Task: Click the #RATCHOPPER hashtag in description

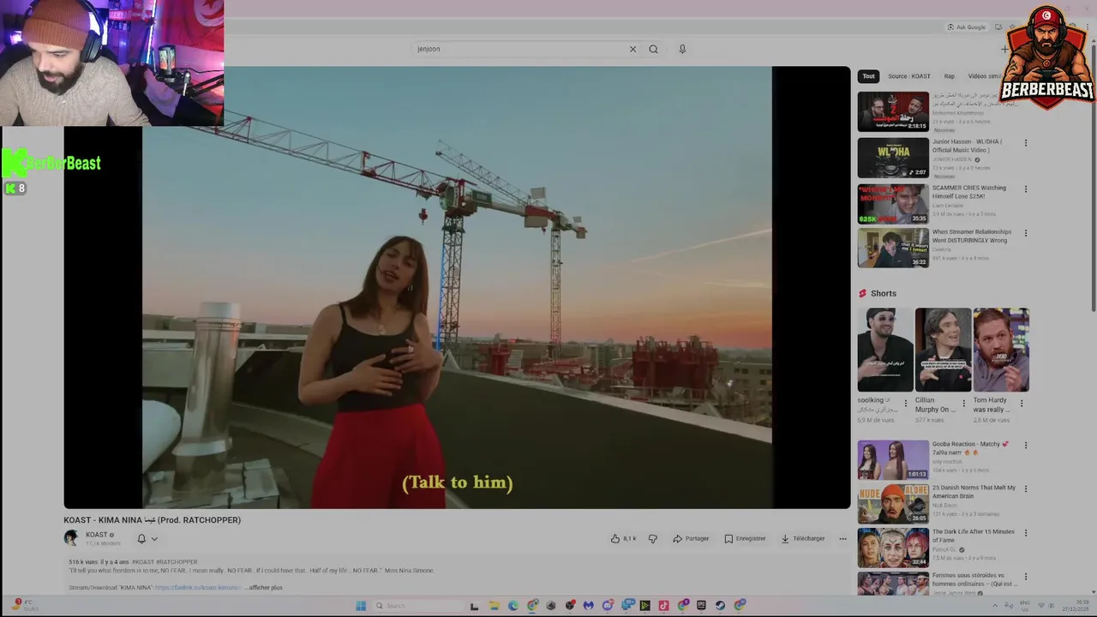Action: 177,562
